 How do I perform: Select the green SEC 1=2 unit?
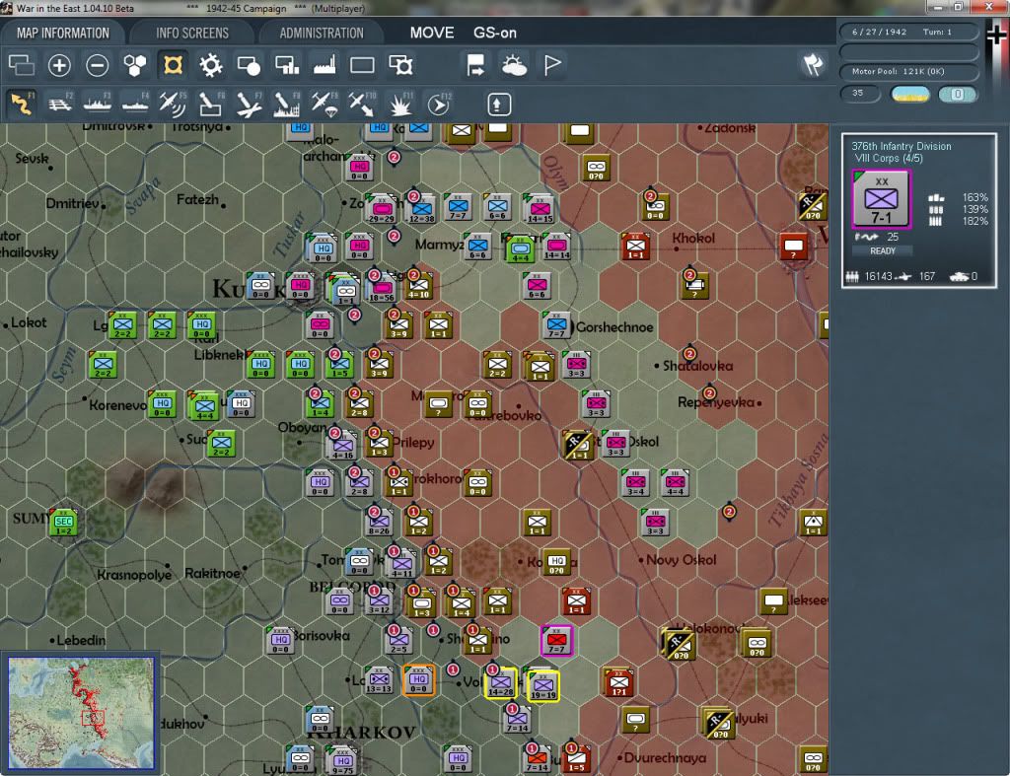[64, 522]
